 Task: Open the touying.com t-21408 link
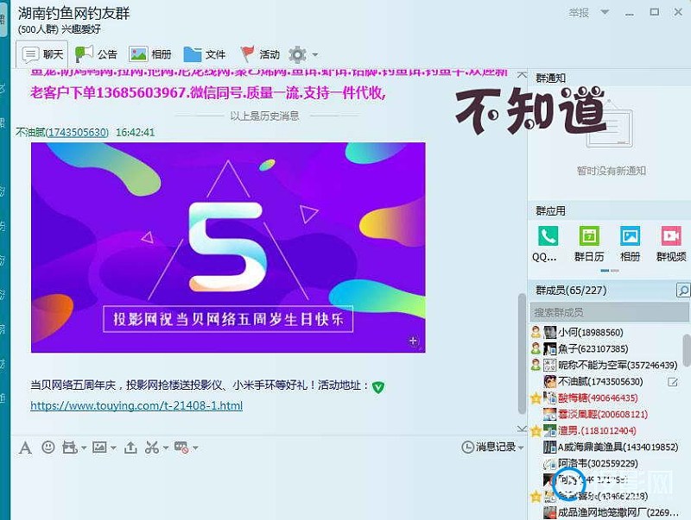point(136,405)
